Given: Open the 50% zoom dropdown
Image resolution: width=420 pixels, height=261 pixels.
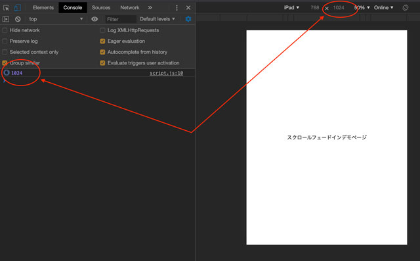Looking at the screenshot, I should tap(362, 8).
